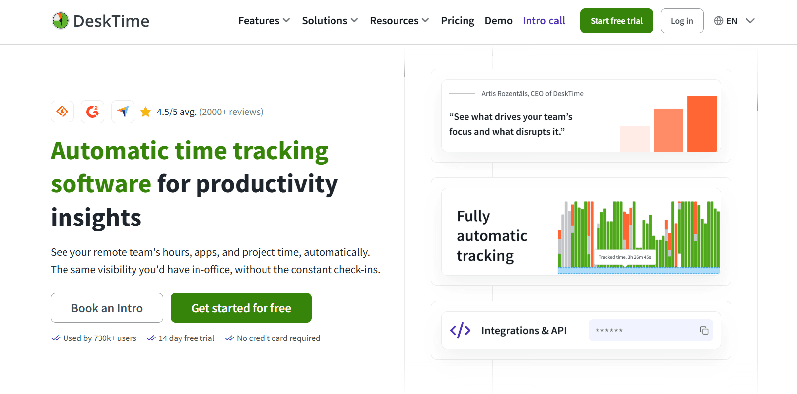Click the Start free trial button
797x394 pixels.
coord(616,21)
